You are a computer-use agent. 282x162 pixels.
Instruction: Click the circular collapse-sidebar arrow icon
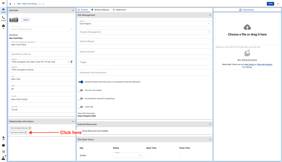[x=3, y=152]
